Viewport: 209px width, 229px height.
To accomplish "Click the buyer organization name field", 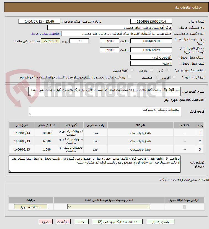I will [109, 27].
